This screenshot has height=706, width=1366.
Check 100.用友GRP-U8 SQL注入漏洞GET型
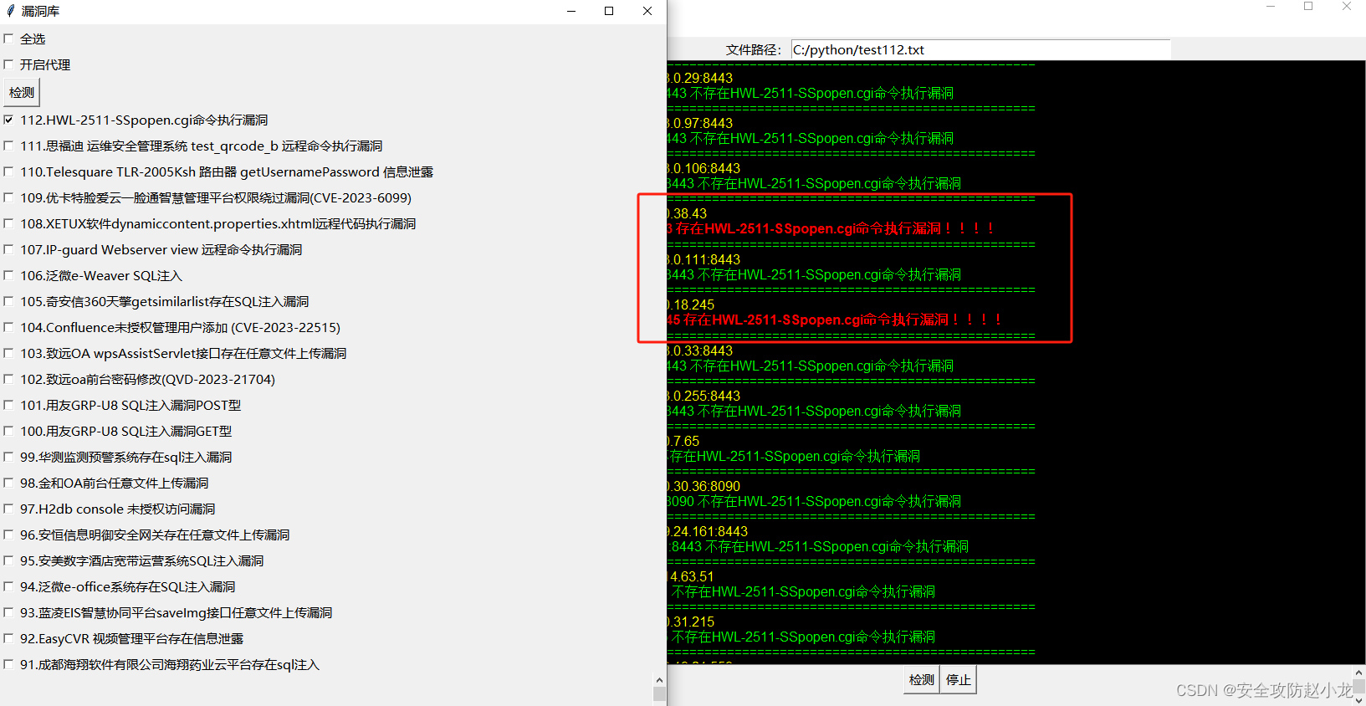(8, 431)
